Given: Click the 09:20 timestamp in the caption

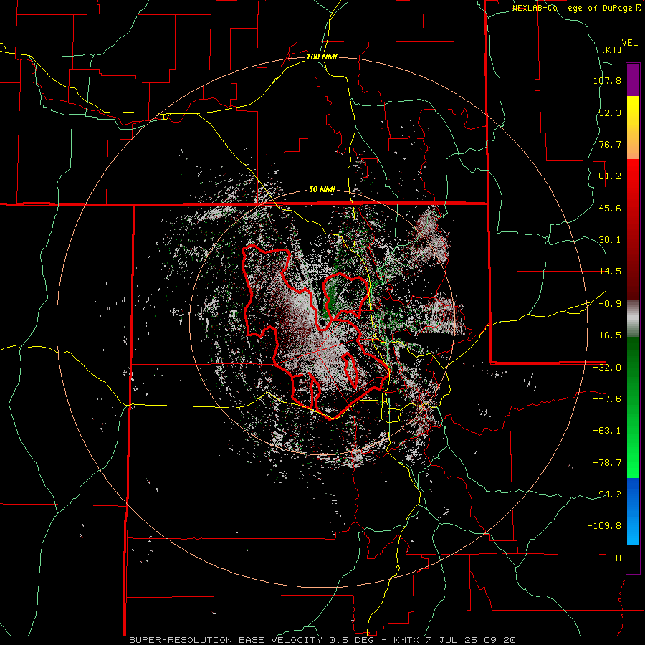Looking at the screenshot, I should pyautogui.click(x=500, y=640).
